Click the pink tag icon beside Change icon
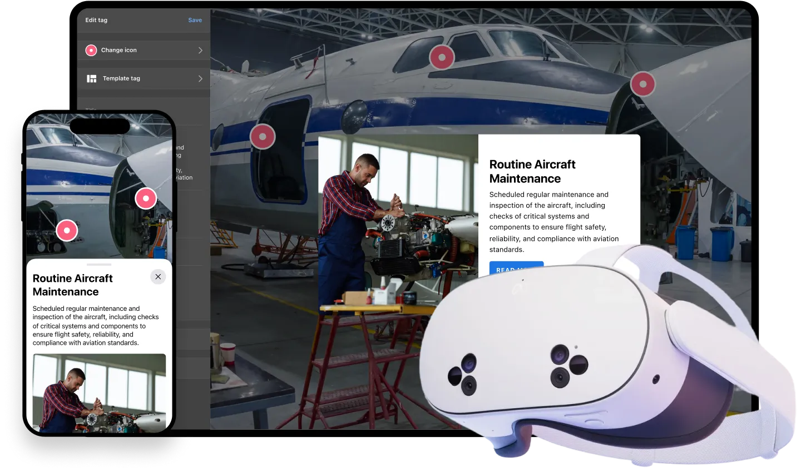The image size is (801, 472). coord(91,50)
